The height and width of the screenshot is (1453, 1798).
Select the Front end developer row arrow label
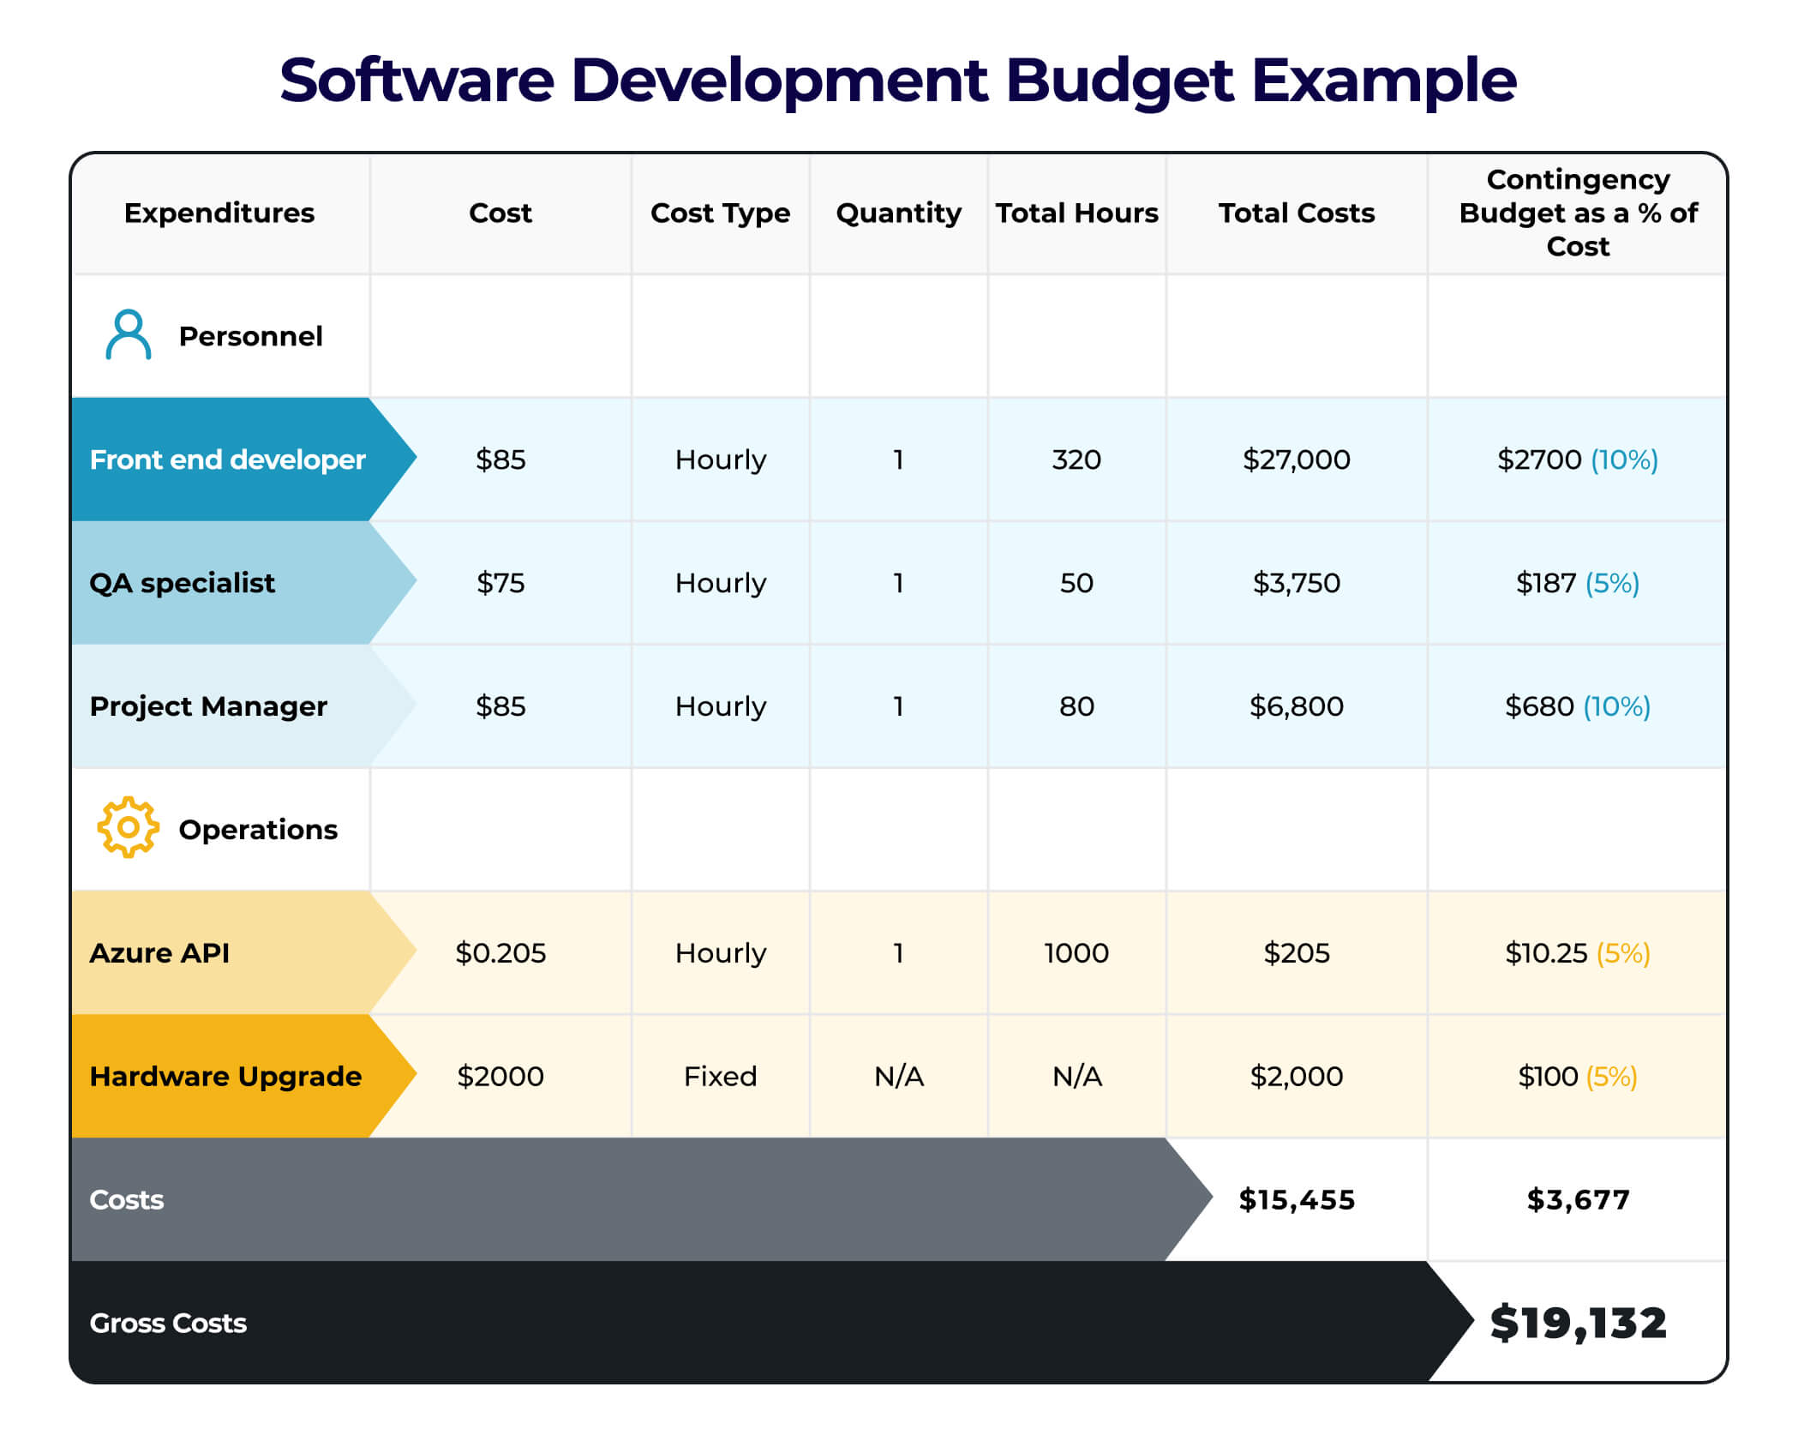pos(227,460)
